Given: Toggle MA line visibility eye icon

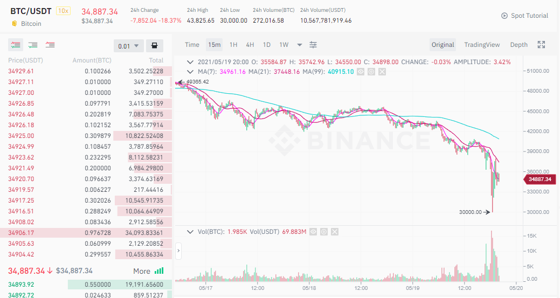Looking at the screenshot, I should click(361, 72).
